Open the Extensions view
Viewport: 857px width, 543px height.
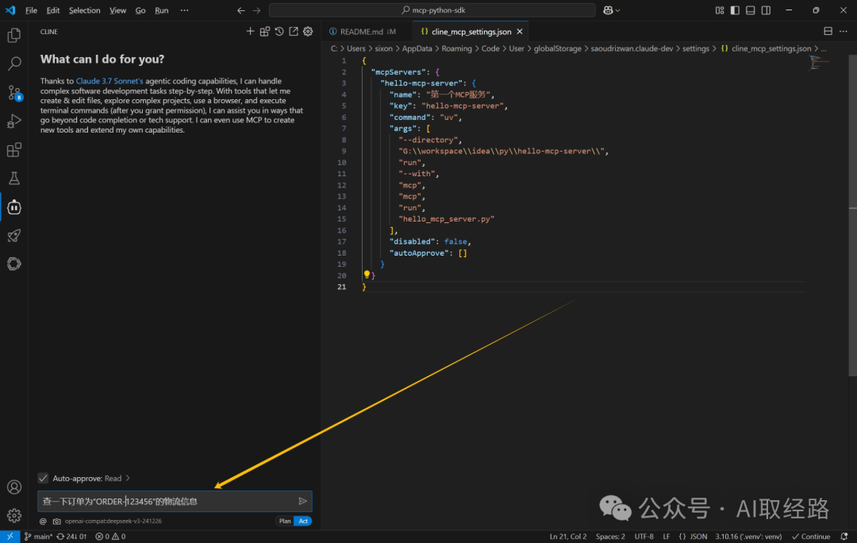(x=14, y=150)
